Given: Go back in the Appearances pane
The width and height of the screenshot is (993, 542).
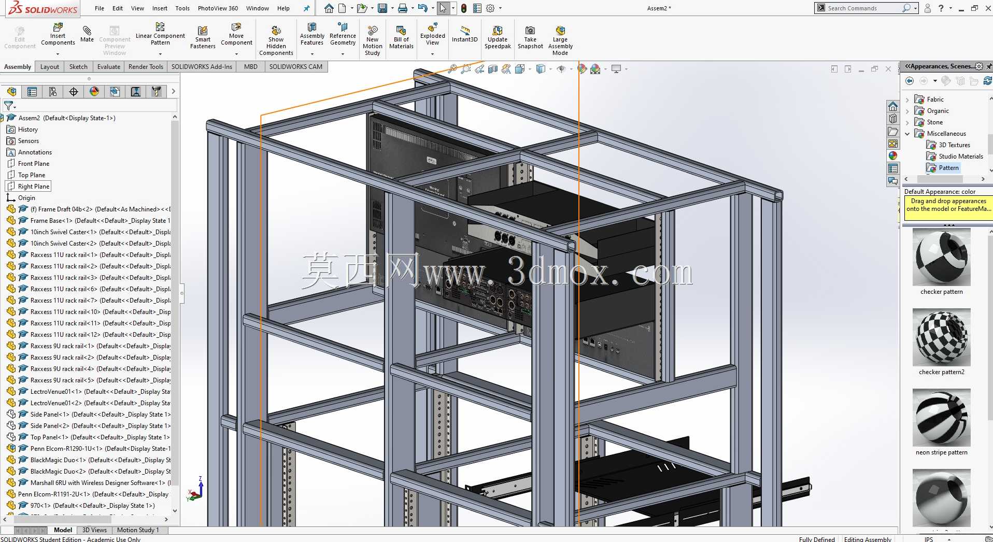Looking at the screenshot, I should tap(910, 81).
